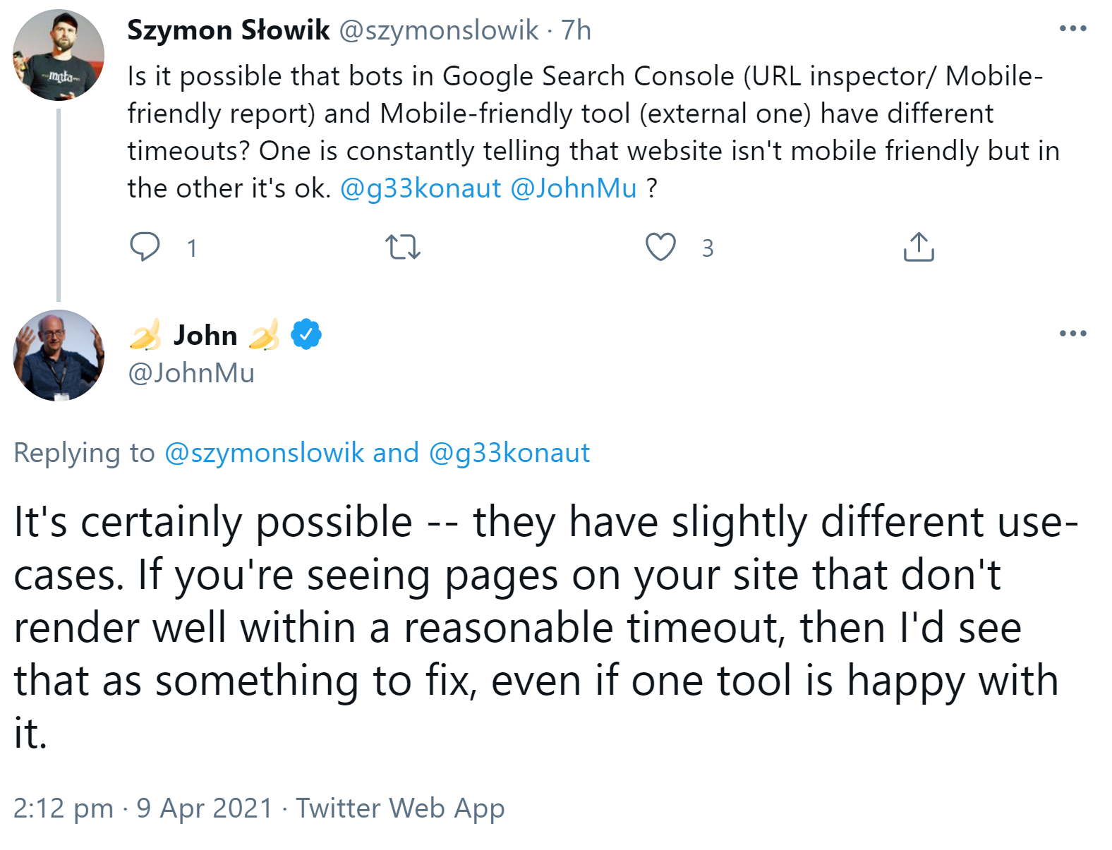Click the @JohnMu handle under John's name
This screenshot has height=850, width=1112.
pyautogui.click(x=191, y=372)
